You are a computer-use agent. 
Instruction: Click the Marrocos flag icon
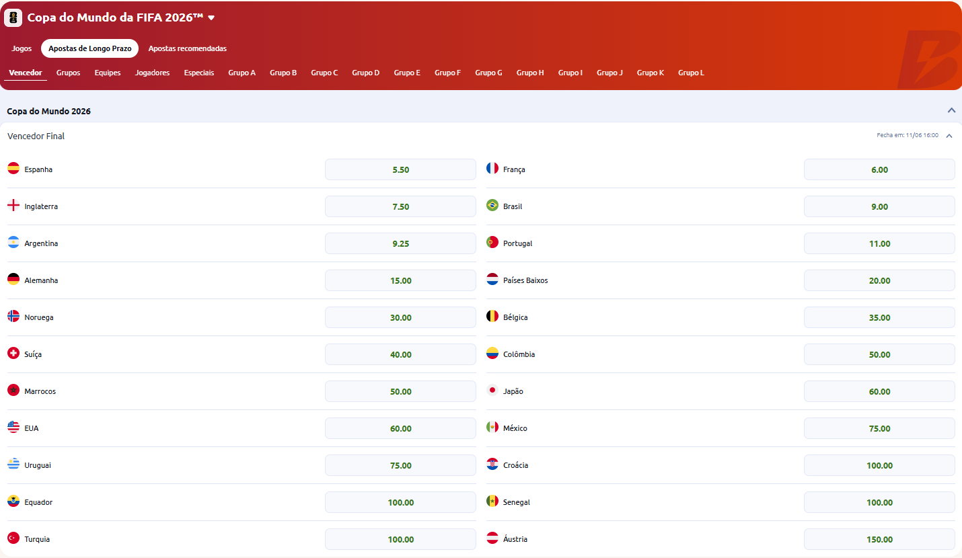pos(13,391)
